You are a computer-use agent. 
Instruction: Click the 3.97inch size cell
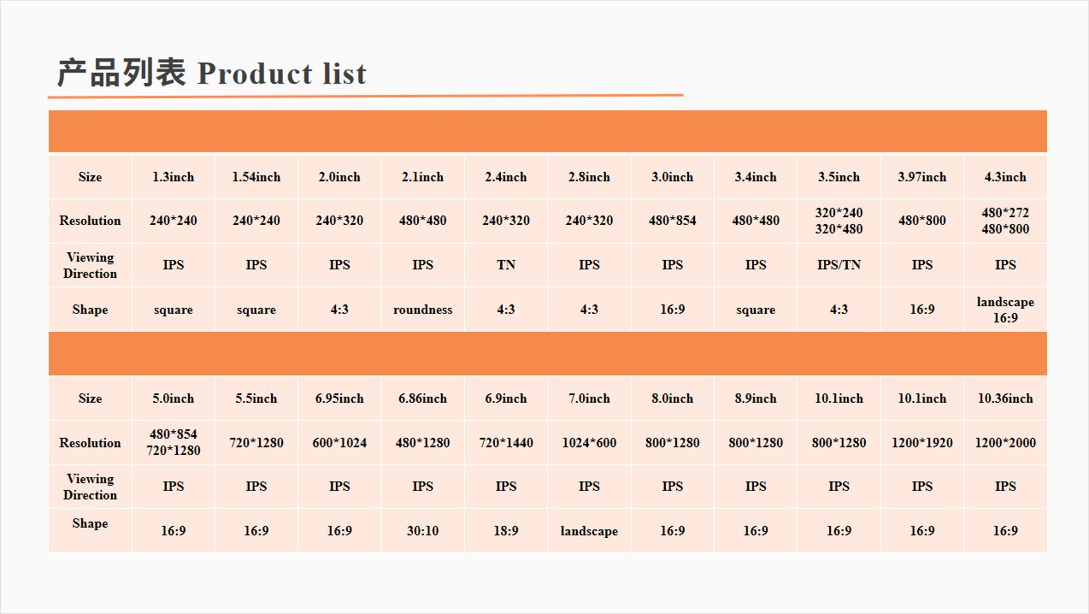point(922,177)
